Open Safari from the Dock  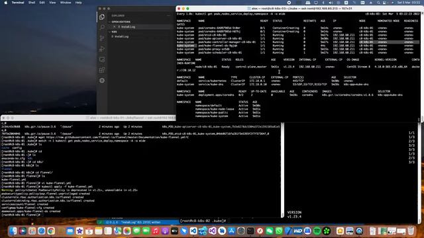(41, 231)
